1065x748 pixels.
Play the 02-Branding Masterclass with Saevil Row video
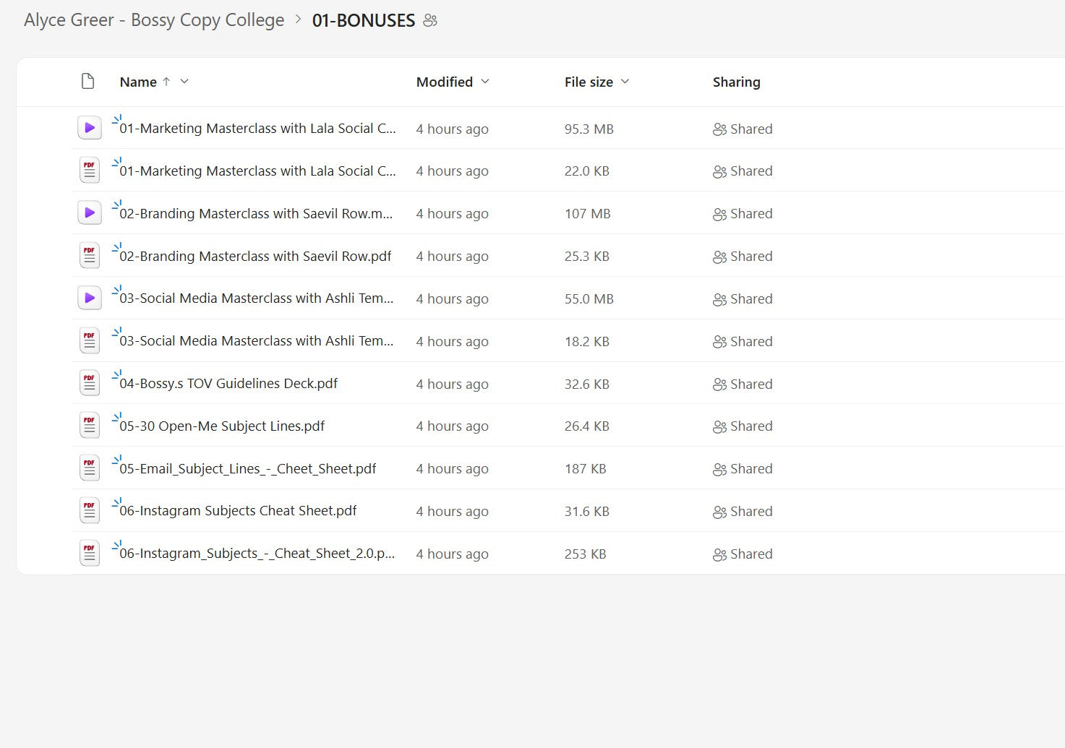coord(89,212)
